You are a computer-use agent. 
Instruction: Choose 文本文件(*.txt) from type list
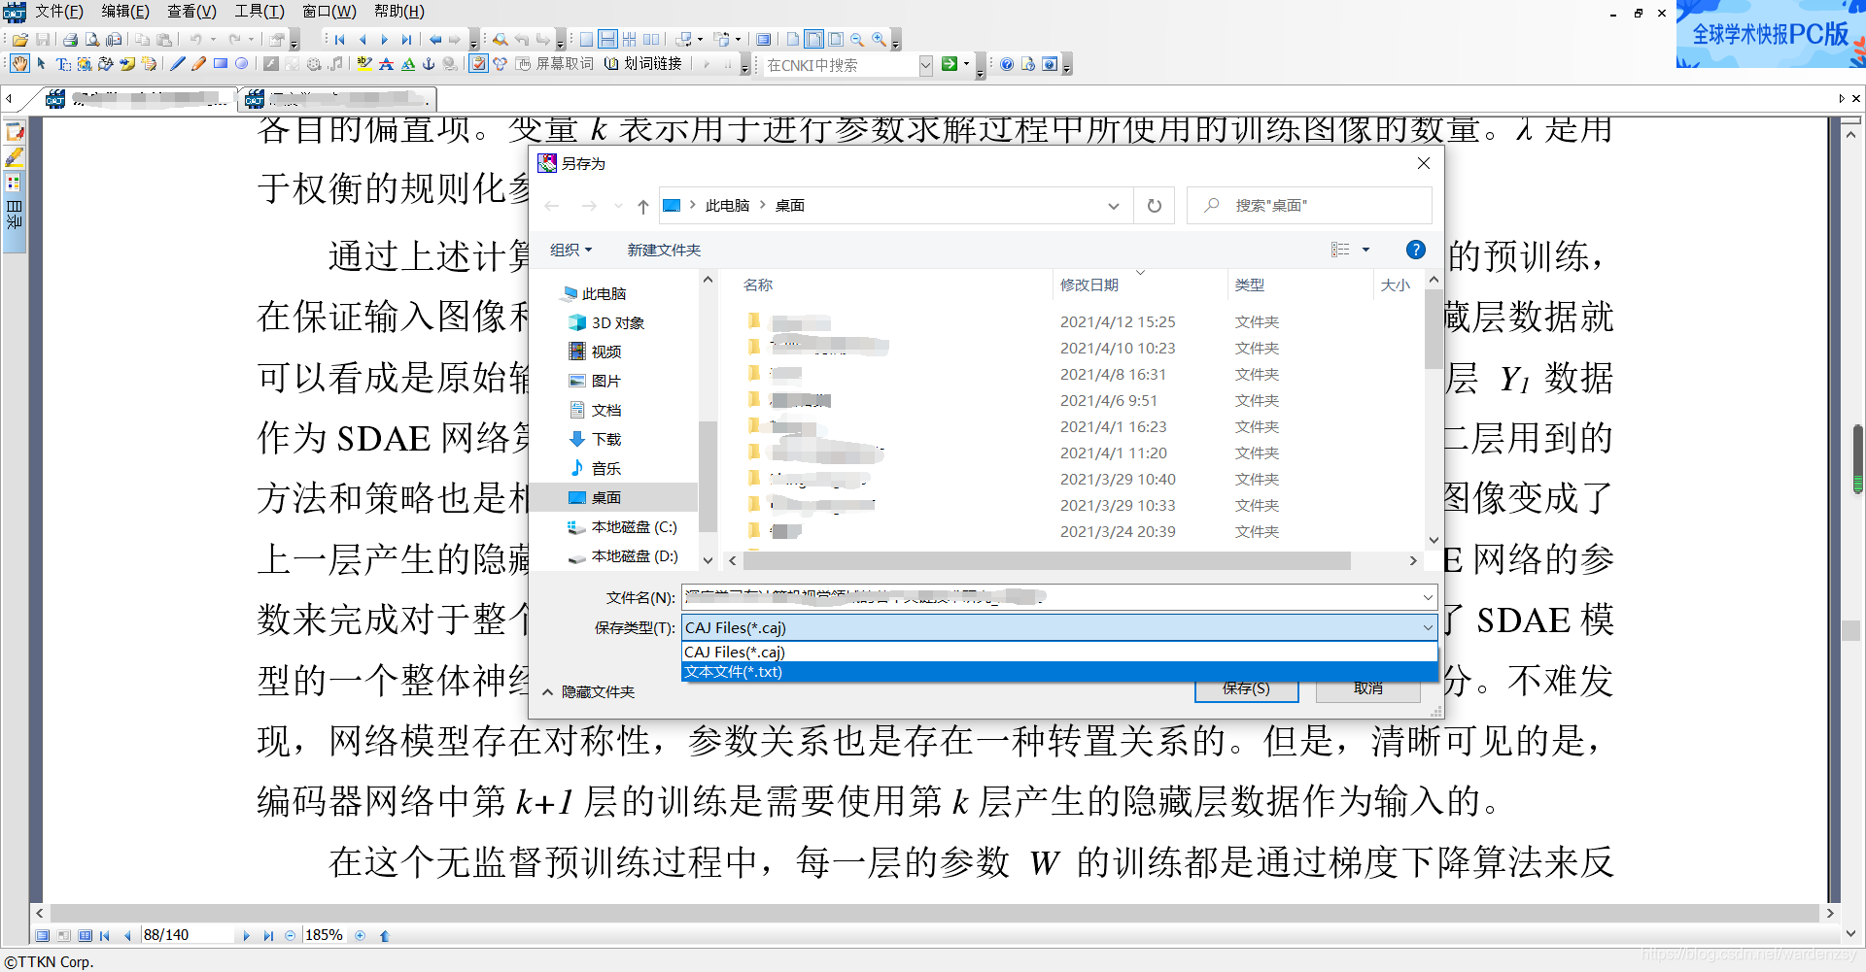(1059, 672)
